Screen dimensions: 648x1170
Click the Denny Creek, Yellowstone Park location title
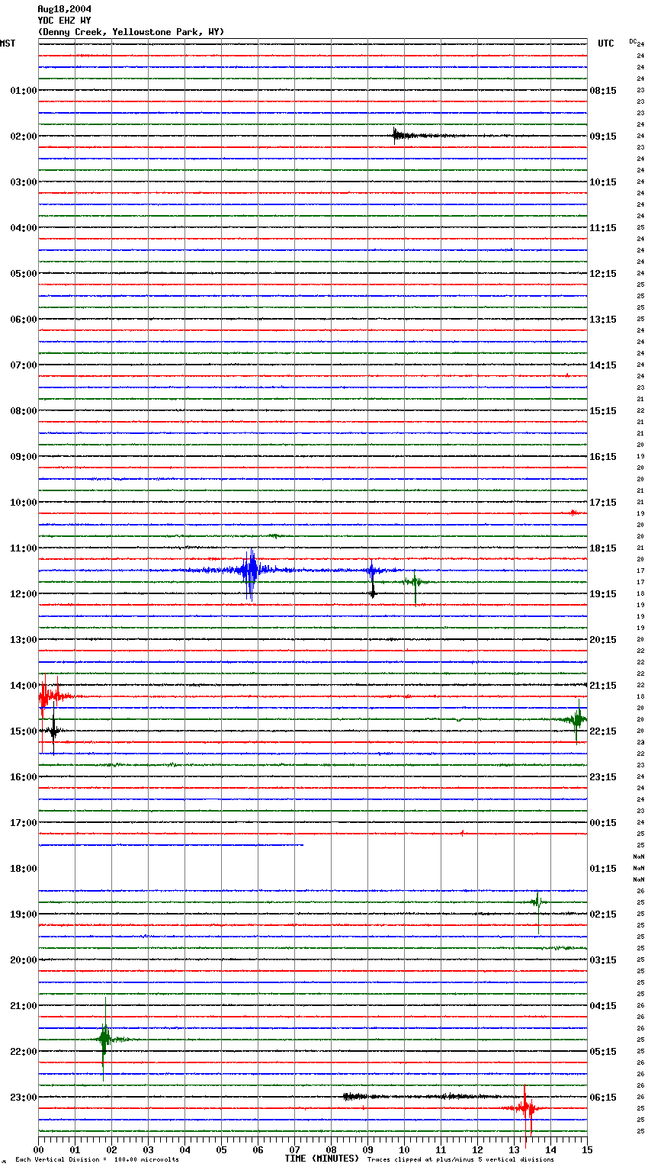131,32
